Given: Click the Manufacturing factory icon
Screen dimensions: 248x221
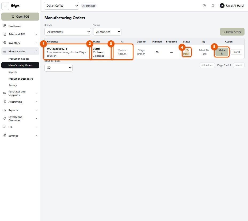Looking at the screenshot, I should tap(5, 51).
